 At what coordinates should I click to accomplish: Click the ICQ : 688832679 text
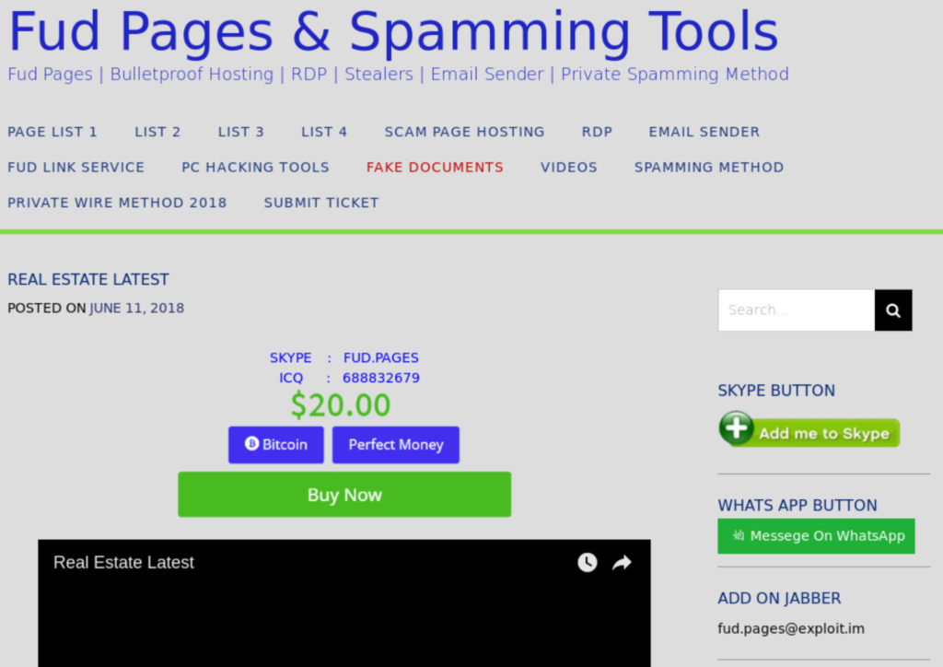[x=349, y=379]
